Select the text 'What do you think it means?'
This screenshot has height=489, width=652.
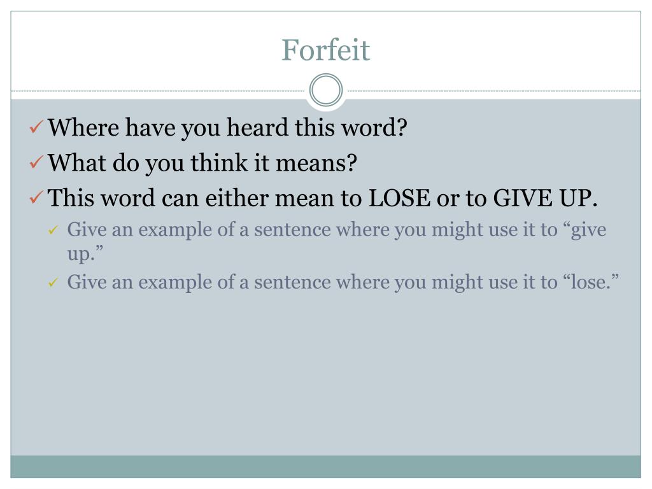pos(202,162)
